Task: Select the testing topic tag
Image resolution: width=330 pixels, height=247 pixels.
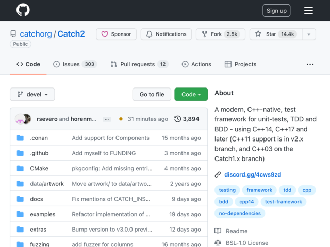Action: point(227,190)
